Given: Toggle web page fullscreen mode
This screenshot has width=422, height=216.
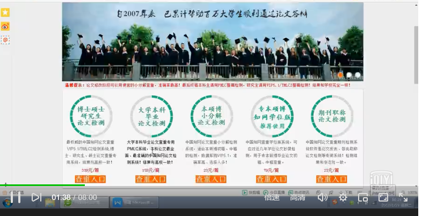Looking at the screenshot, I should [383, 197].
